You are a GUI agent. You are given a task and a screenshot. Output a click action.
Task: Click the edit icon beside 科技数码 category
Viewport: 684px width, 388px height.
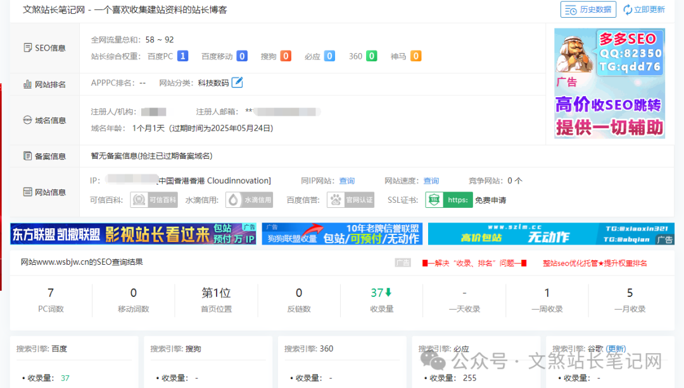point(237,83)
